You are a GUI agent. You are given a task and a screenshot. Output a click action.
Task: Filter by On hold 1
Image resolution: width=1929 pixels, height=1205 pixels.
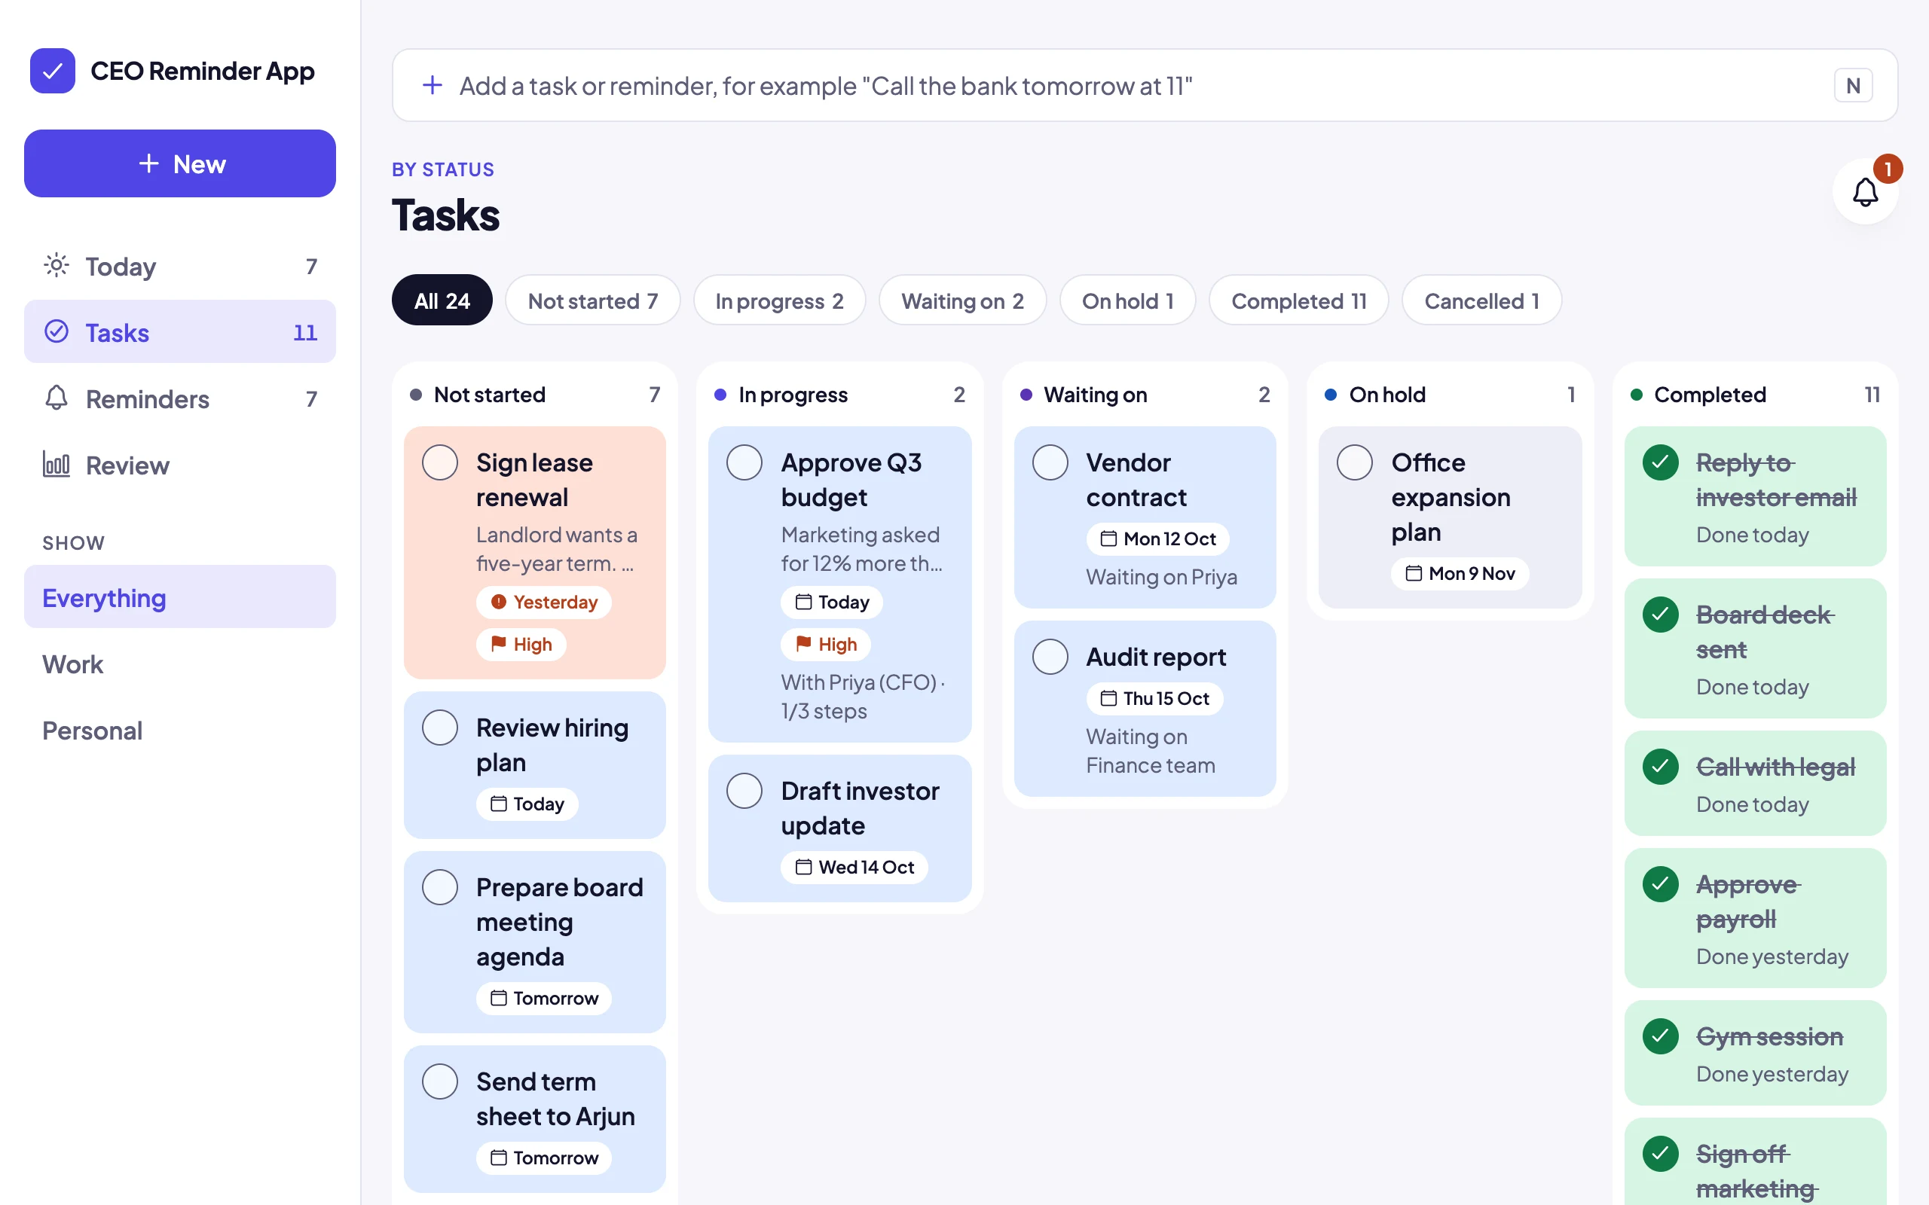pos(1127,300)
